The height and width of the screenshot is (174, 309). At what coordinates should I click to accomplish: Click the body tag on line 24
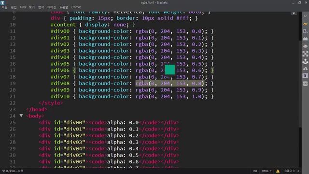tap(35, 116)
